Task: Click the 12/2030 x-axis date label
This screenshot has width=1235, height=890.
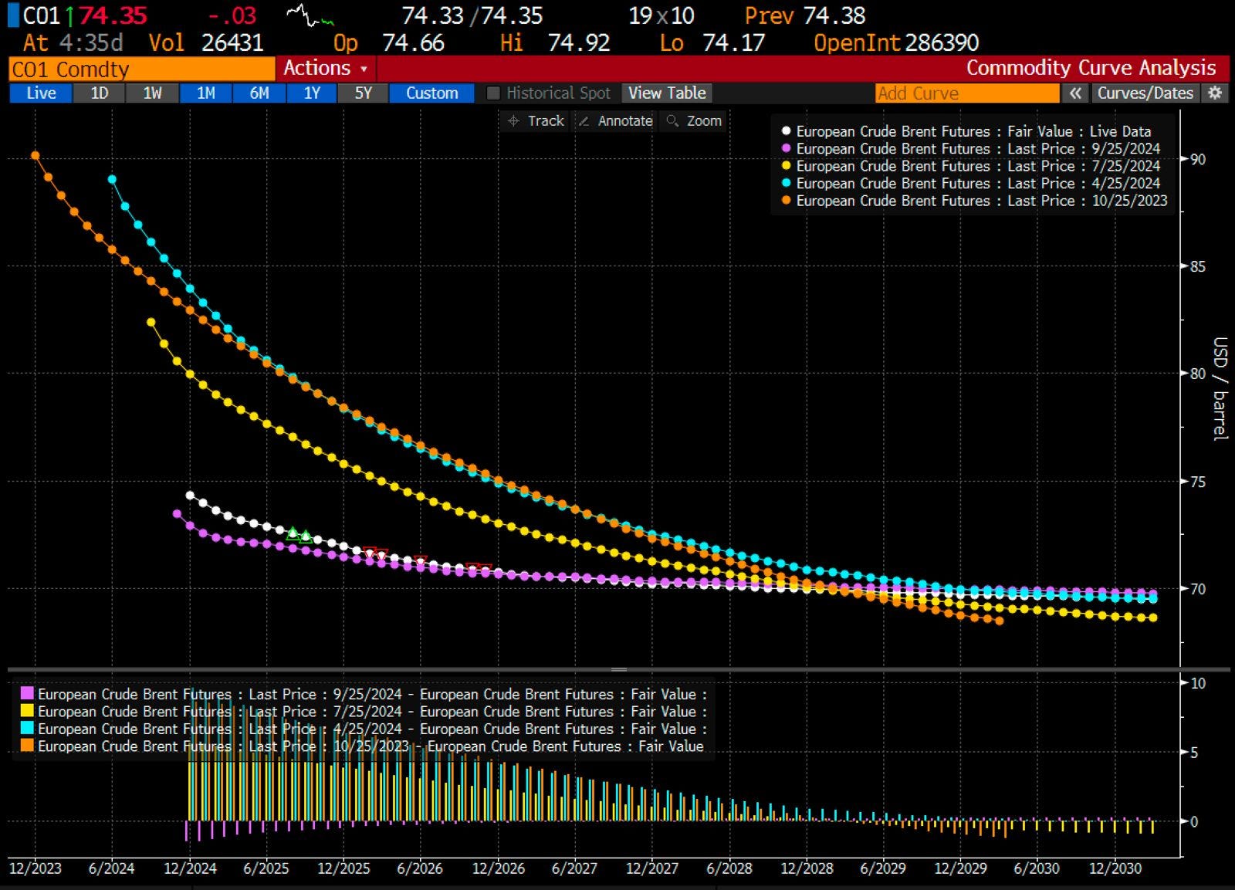Action: 1115,868
